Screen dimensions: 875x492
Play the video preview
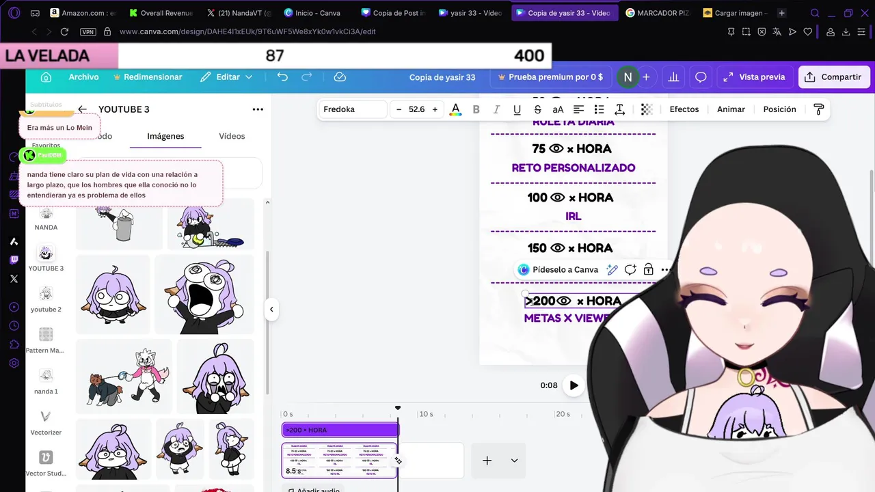point(574,385)
